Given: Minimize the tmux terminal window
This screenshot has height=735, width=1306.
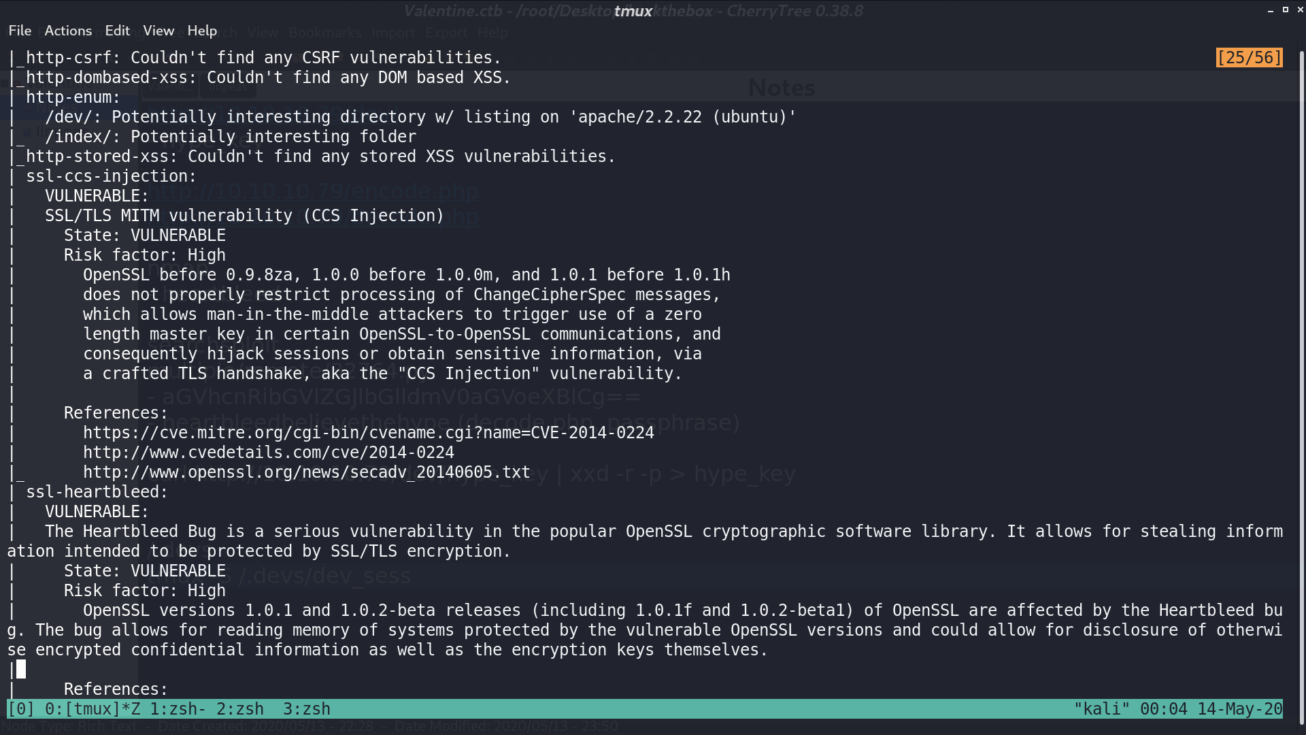Looking at the screenshot, I should 1270,10.
